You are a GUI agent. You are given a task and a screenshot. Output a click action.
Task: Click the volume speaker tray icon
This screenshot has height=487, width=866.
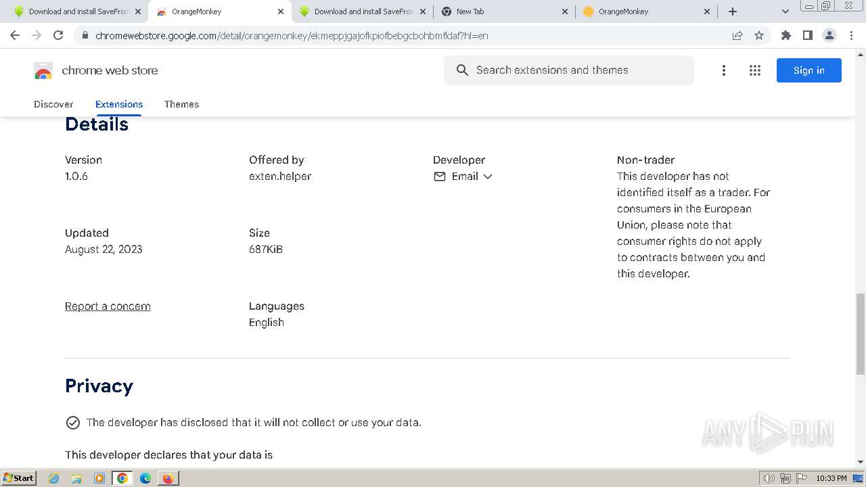coord(769,478)
